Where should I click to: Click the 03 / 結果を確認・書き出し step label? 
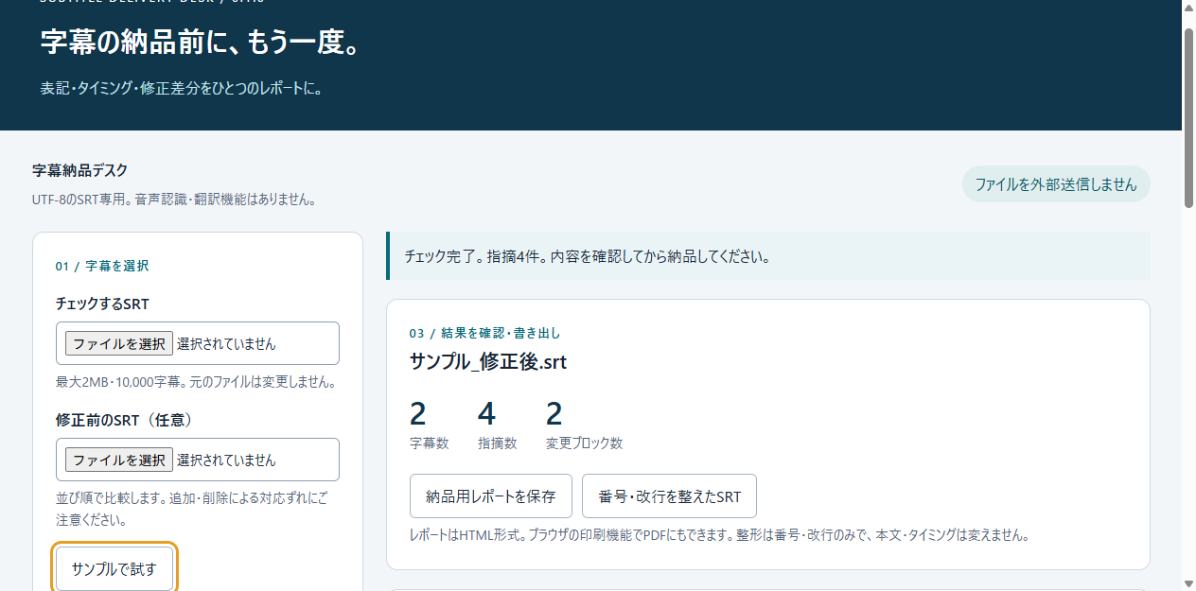coord(485,333)
